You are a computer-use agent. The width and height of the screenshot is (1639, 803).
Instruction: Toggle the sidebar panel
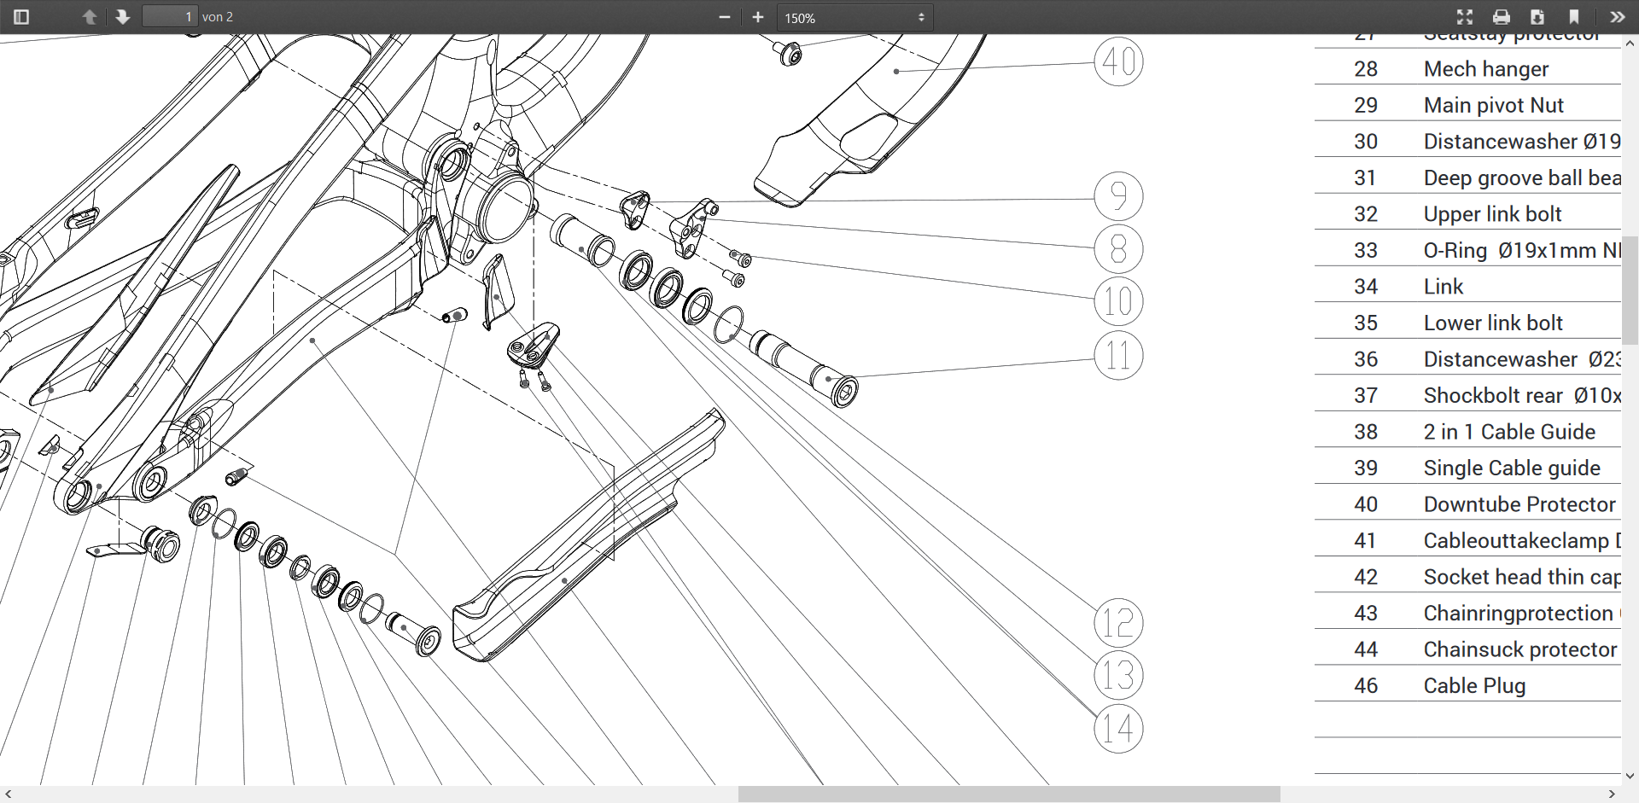tap(21, 17)
